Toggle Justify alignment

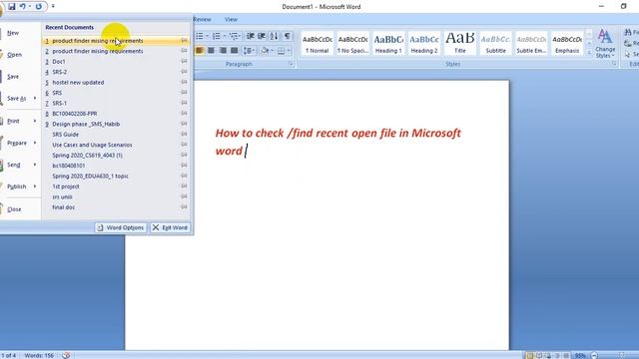tap(234, 51)
